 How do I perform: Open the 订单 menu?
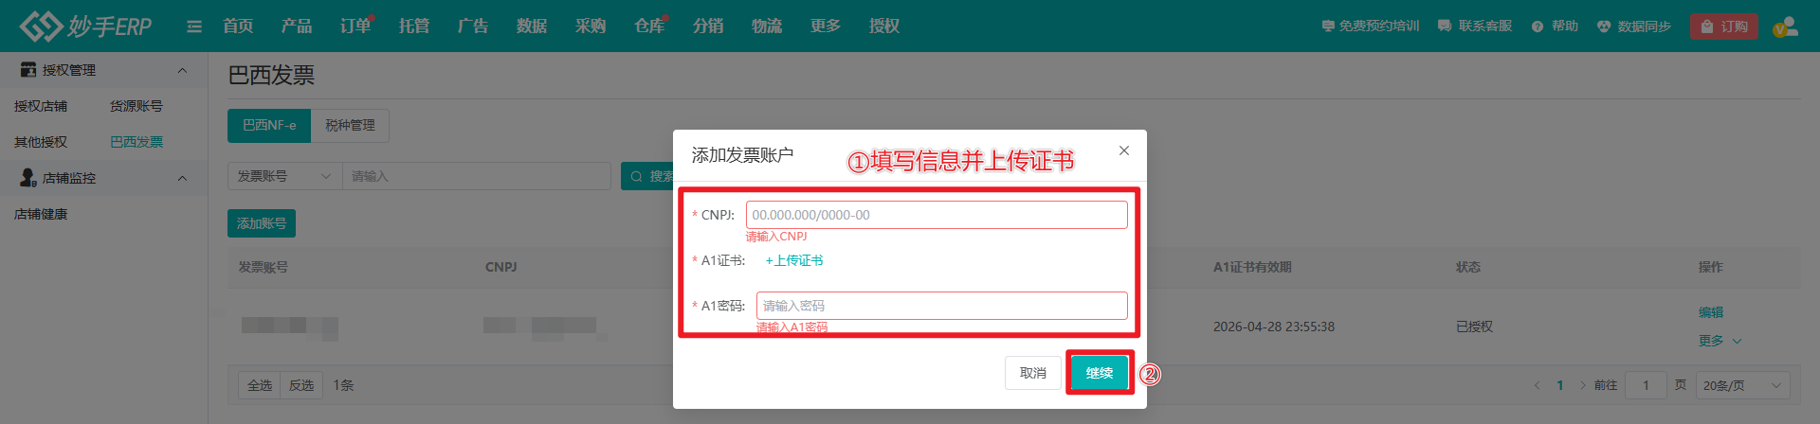pyautogui.click(x=355, y=26)
